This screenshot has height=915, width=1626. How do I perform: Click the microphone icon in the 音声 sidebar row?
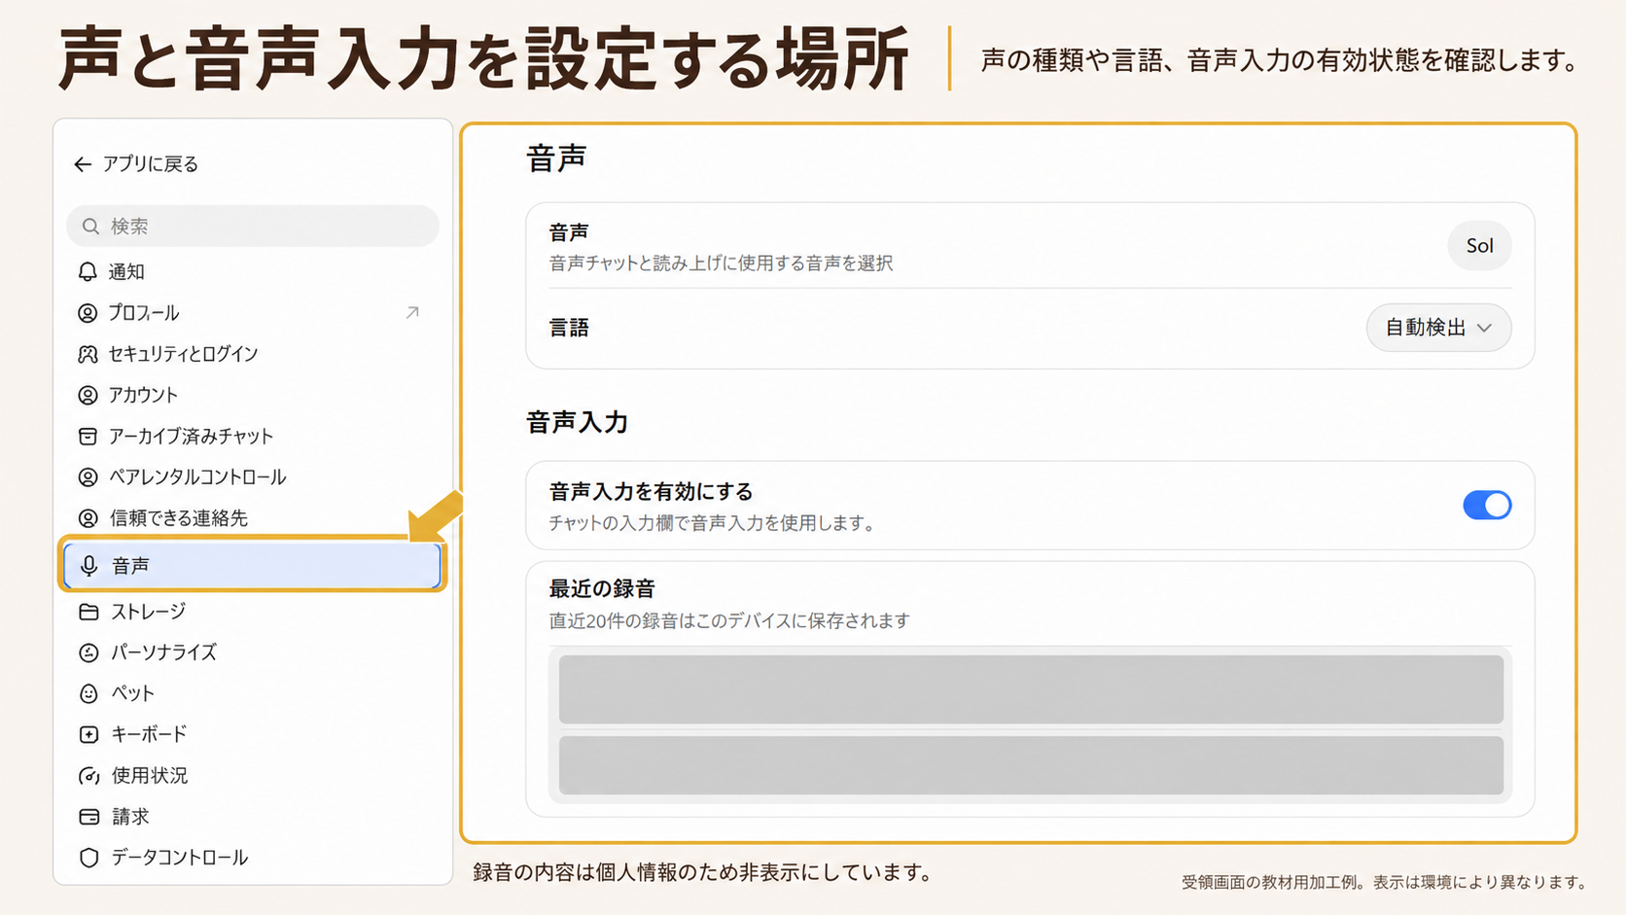[x=88, y=566]
